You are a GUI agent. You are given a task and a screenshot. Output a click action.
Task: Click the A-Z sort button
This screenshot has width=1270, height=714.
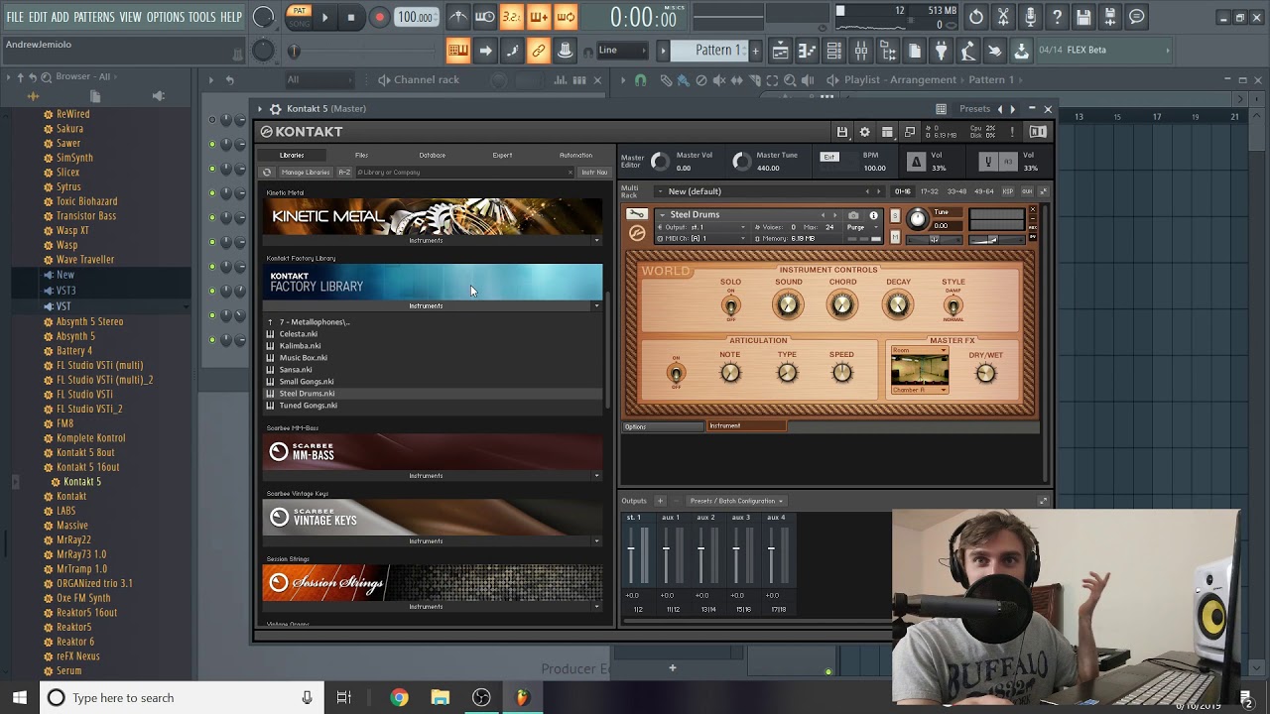[344, 173]
